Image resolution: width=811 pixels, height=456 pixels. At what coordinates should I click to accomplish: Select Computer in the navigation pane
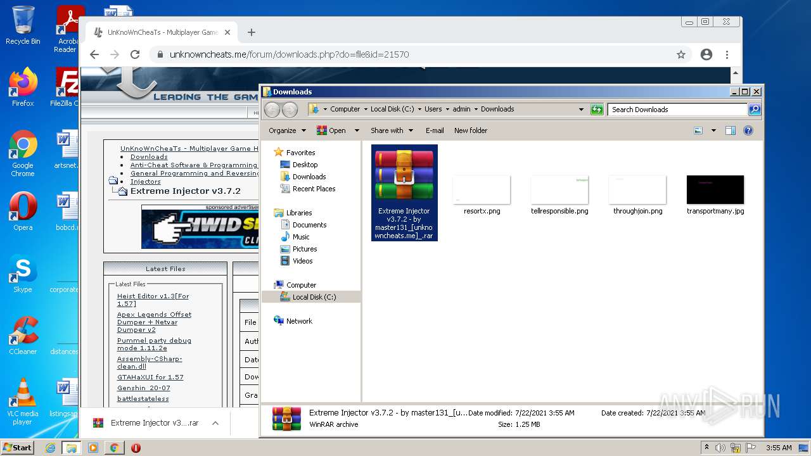301,285
